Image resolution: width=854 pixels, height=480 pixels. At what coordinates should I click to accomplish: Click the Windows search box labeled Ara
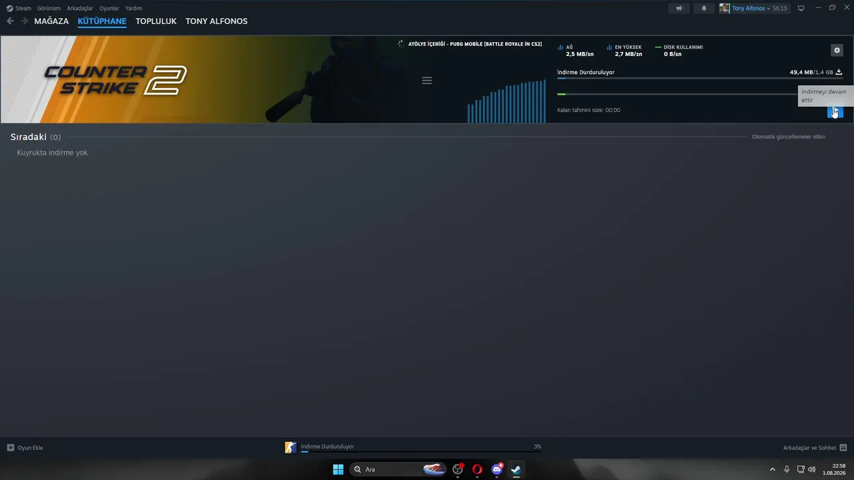point(398,469)
